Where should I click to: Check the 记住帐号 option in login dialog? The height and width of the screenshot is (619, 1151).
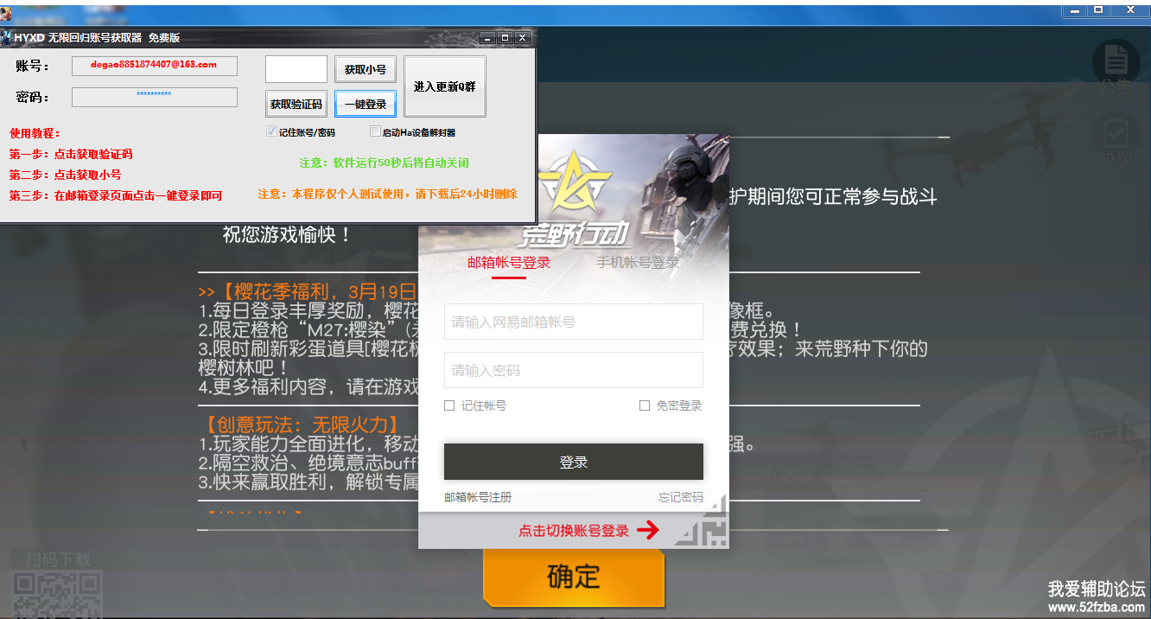(449, 405)
